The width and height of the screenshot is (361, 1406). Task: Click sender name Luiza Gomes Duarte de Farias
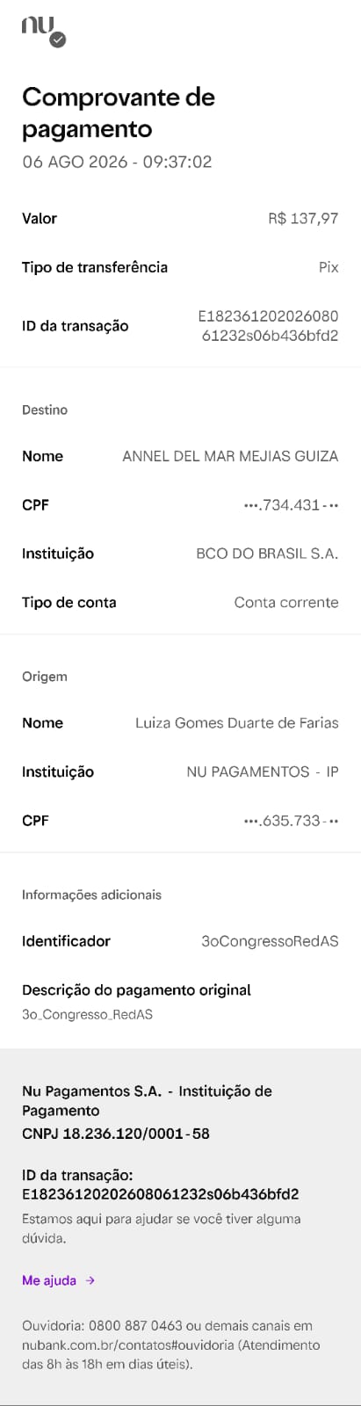tap(237, 723)
